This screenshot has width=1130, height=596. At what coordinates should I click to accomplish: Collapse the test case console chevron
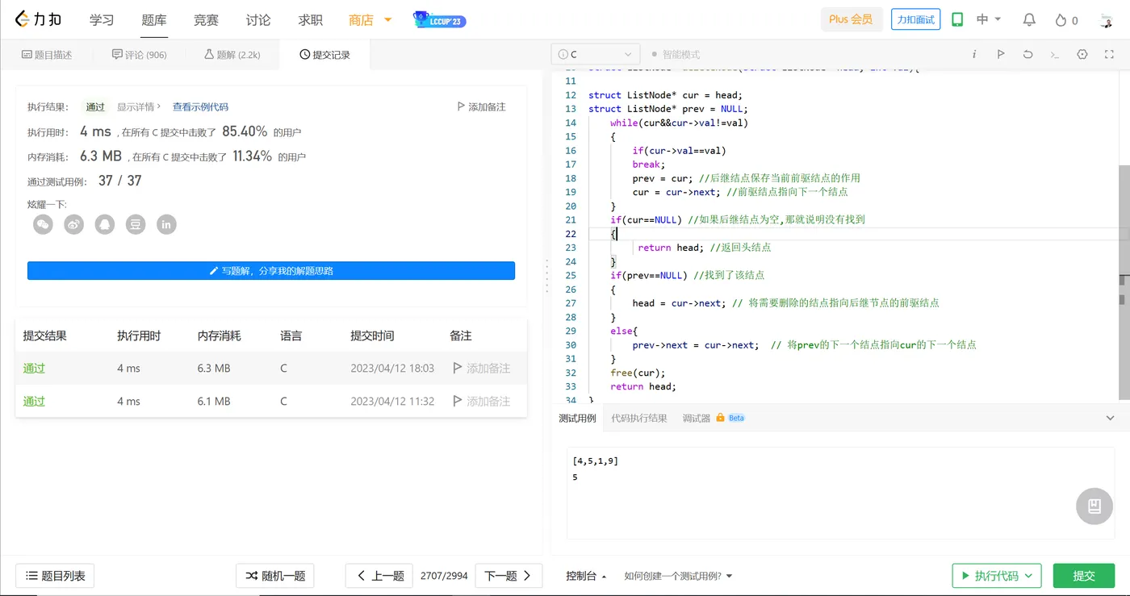coord(1110,418)
